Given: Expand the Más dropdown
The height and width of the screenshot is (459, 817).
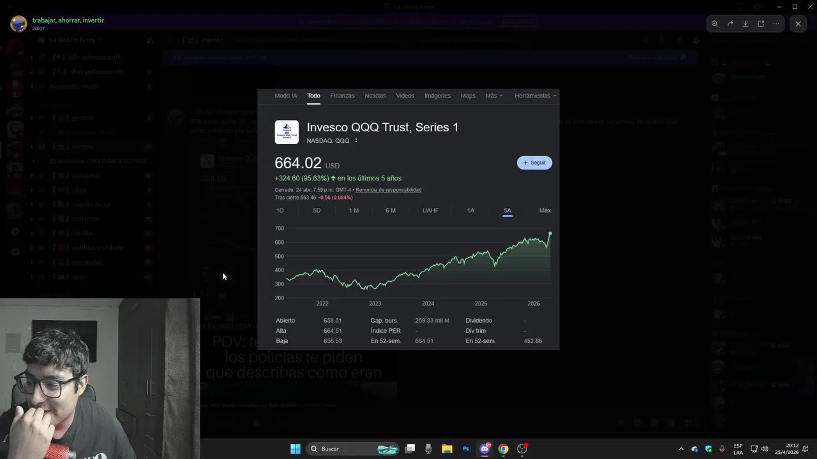Looking at the screenshot, I should (x=494, y=96).
